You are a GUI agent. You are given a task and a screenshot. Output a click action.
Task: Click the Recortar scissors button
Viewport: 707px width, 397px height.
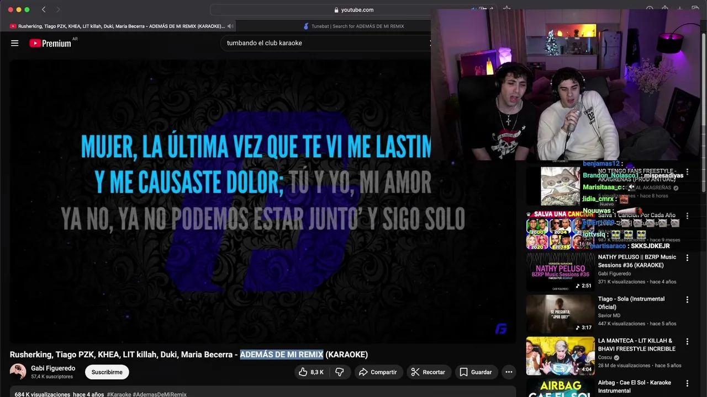tap(429, 372)
